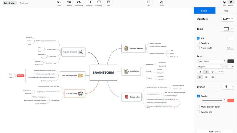Open the Open Sans font dropdown
This screenshot has width=237, height=133.
point(211,61)
